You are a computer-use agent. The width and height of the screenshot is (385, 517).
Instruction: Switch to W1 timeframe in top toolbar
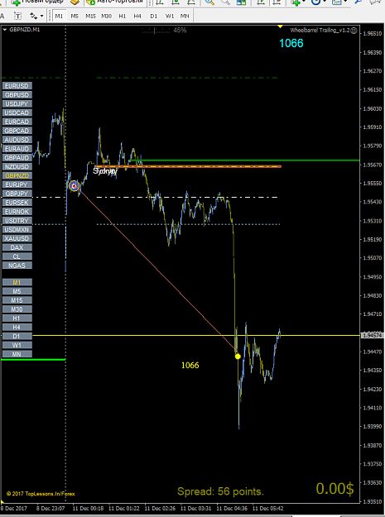click(169, 16)
